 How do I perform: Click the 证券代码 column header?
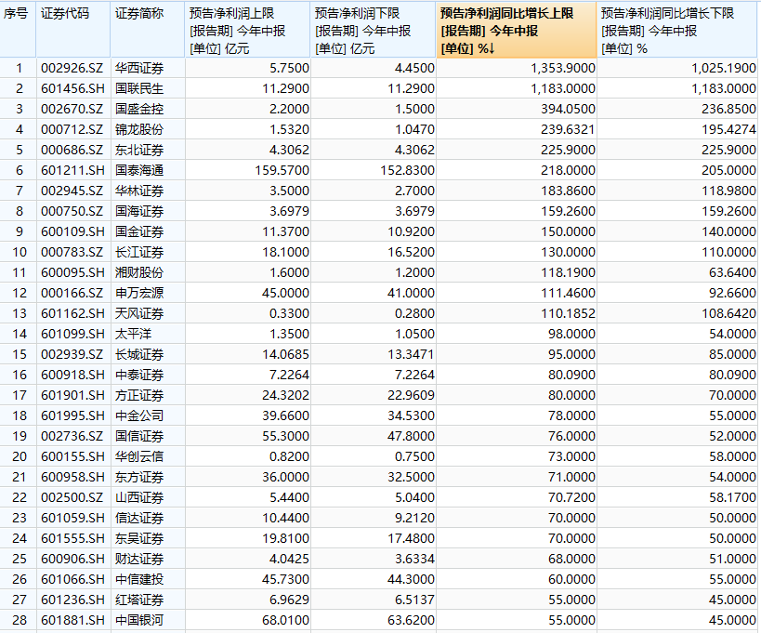pos(65,14)
